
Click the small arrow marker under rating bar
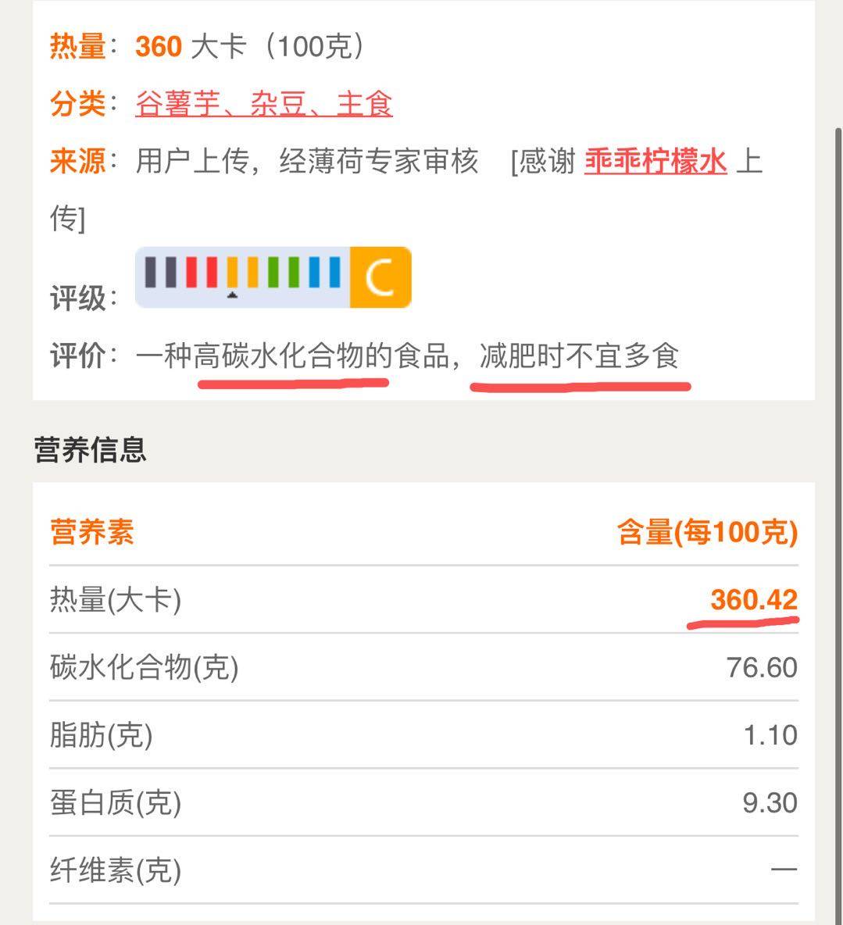(232, 294)
